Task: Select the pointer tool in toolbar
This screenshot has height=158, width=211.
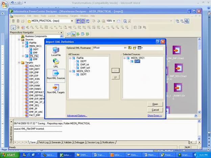Action: (13, 27)
